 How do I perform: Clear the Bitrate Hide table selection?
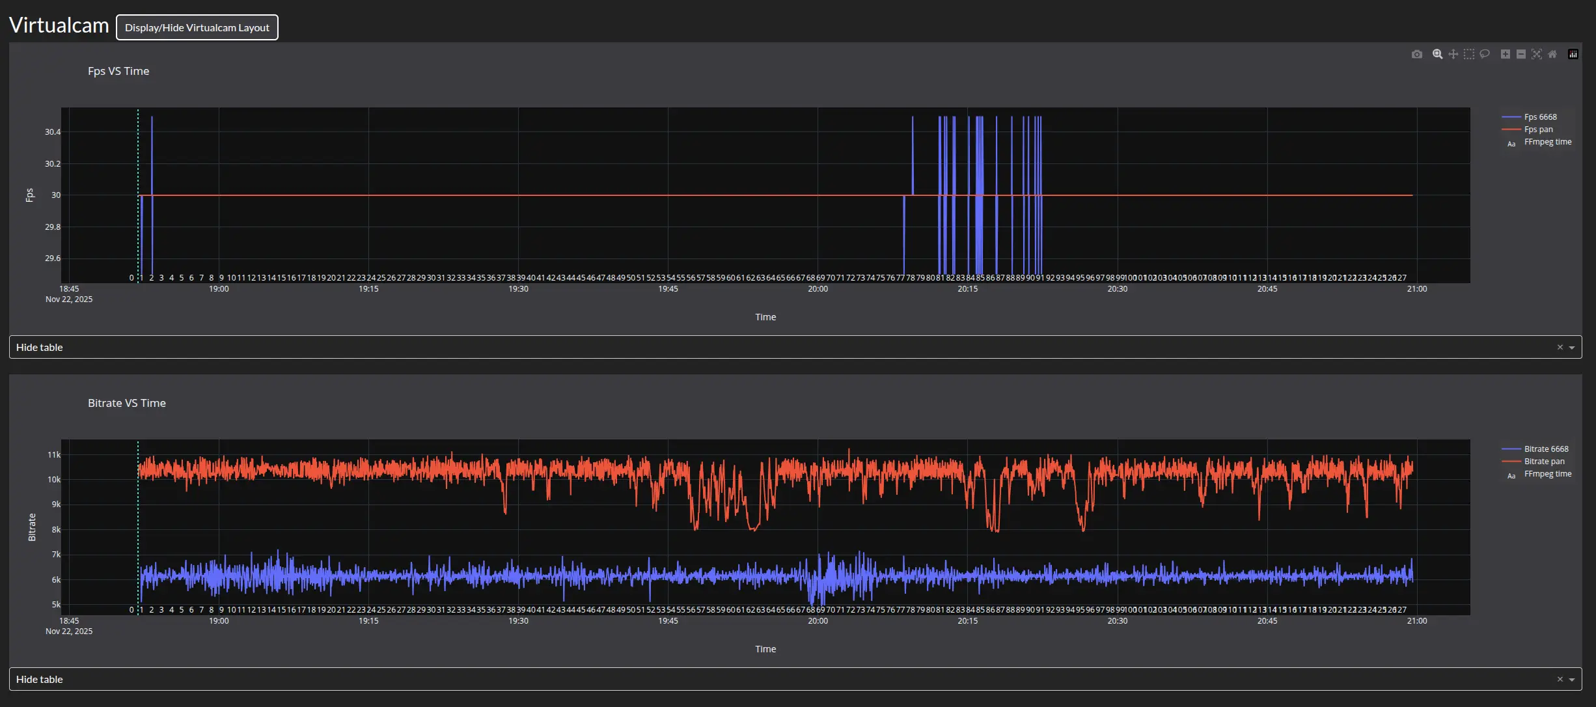tap(1560, 680)
